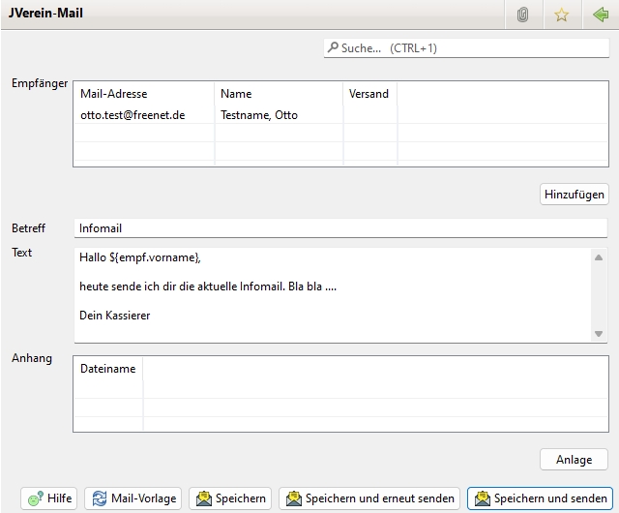Click the text area scrollbar down arrow
Screen dimensions: 619x513
pos(599,334)
